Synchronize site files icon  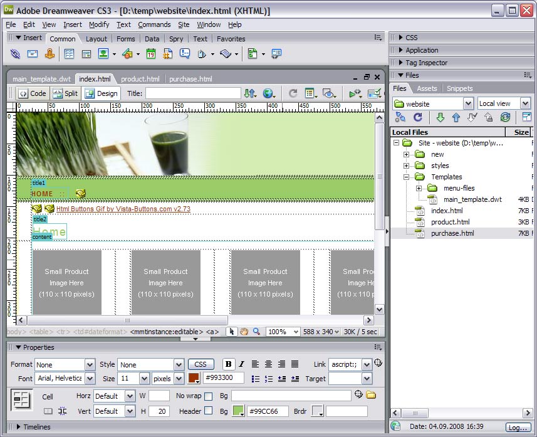point(506,118)
